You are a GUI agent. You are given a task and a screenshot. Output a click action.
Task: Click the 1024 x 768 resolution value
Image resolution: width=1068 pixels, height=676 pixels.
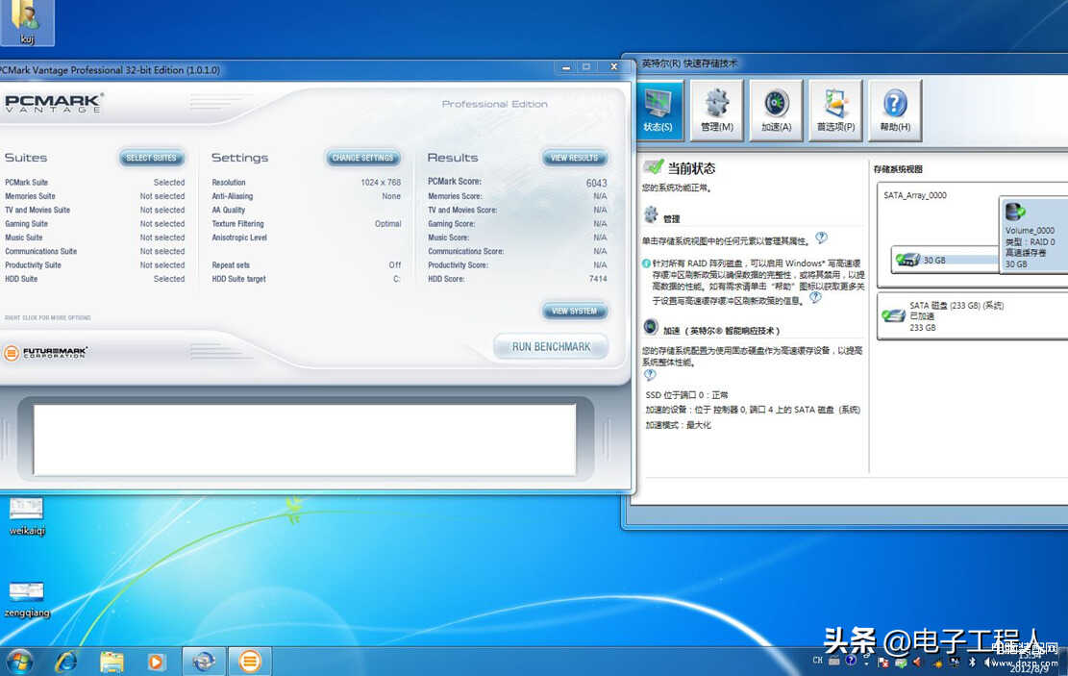(x=381, y=183)
